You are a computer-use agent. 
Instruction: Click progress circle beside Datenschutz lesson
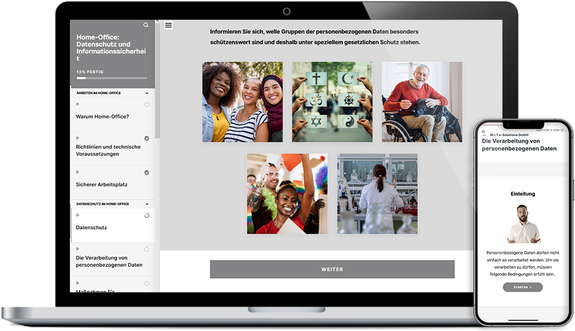(146, 216)
